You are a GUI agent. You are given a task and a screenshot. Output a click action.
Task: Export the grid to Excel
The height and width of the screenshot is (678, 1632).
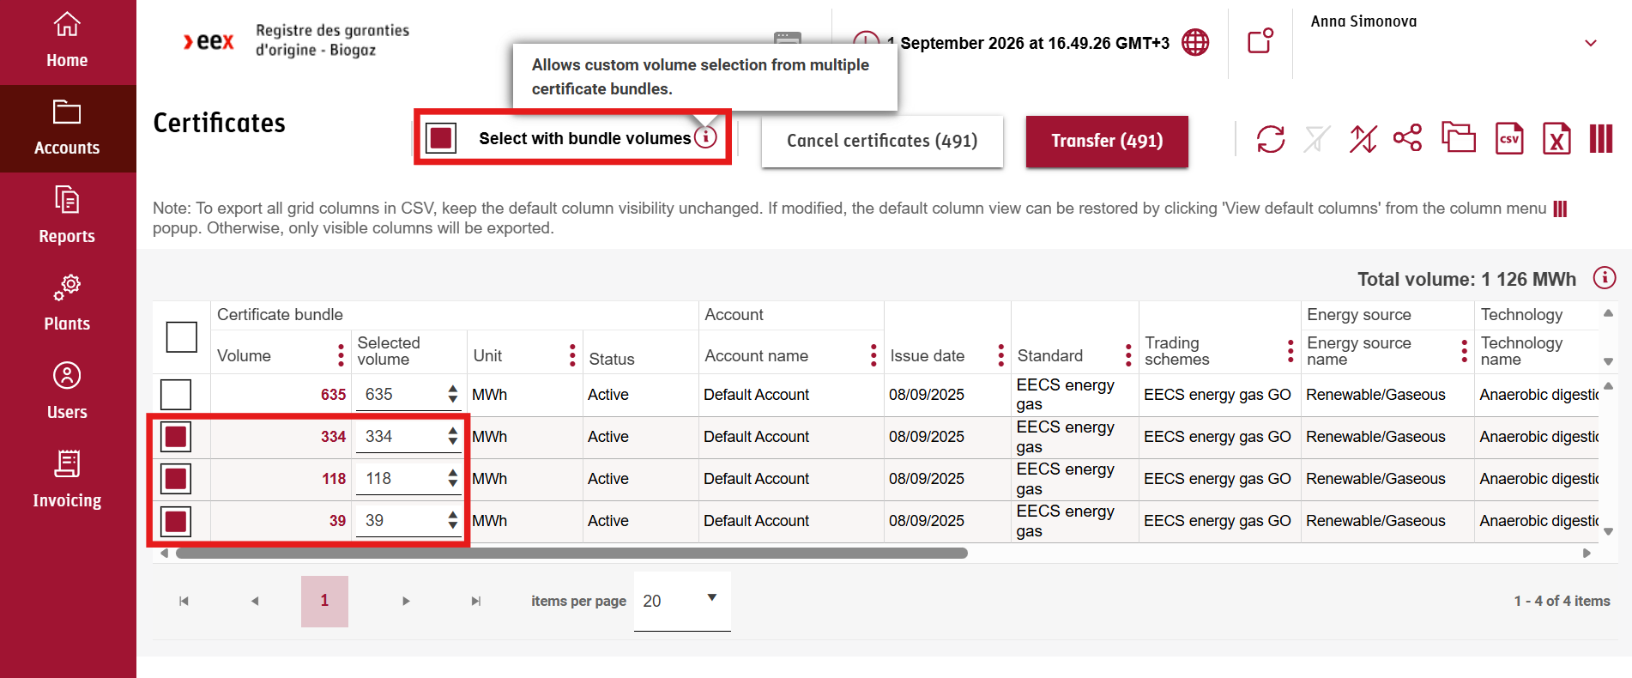pyautogui.click(x=1556, y=138)
